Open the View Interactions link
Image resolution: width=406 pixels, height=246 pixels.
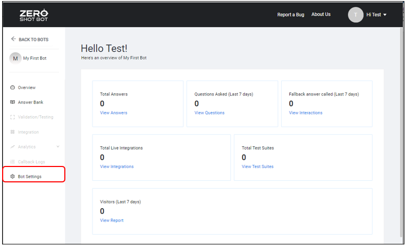306,113
